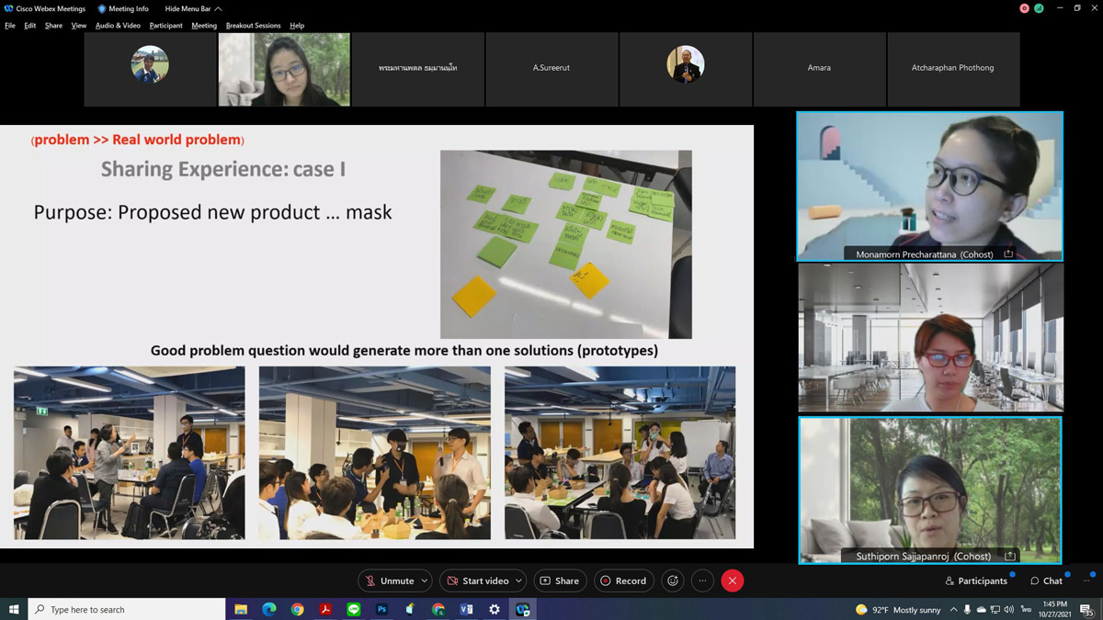Open Photoshop from the taskbar
Screen dimensions: 1103x620
point(381,609)
